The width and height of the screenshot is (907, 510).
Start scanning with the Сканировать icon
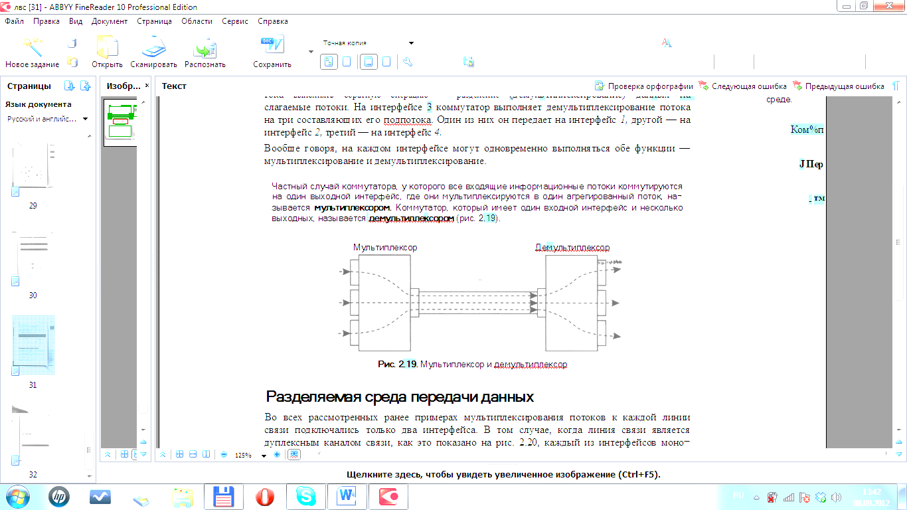coord(153,47)
